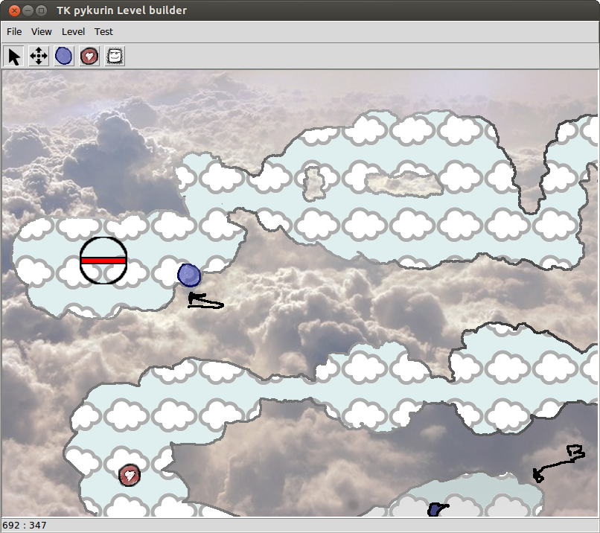Click the elongated hole in upper cloud wall
This screenshot has width=600, height=533.
pyautogui.click(x=400, y=183)
